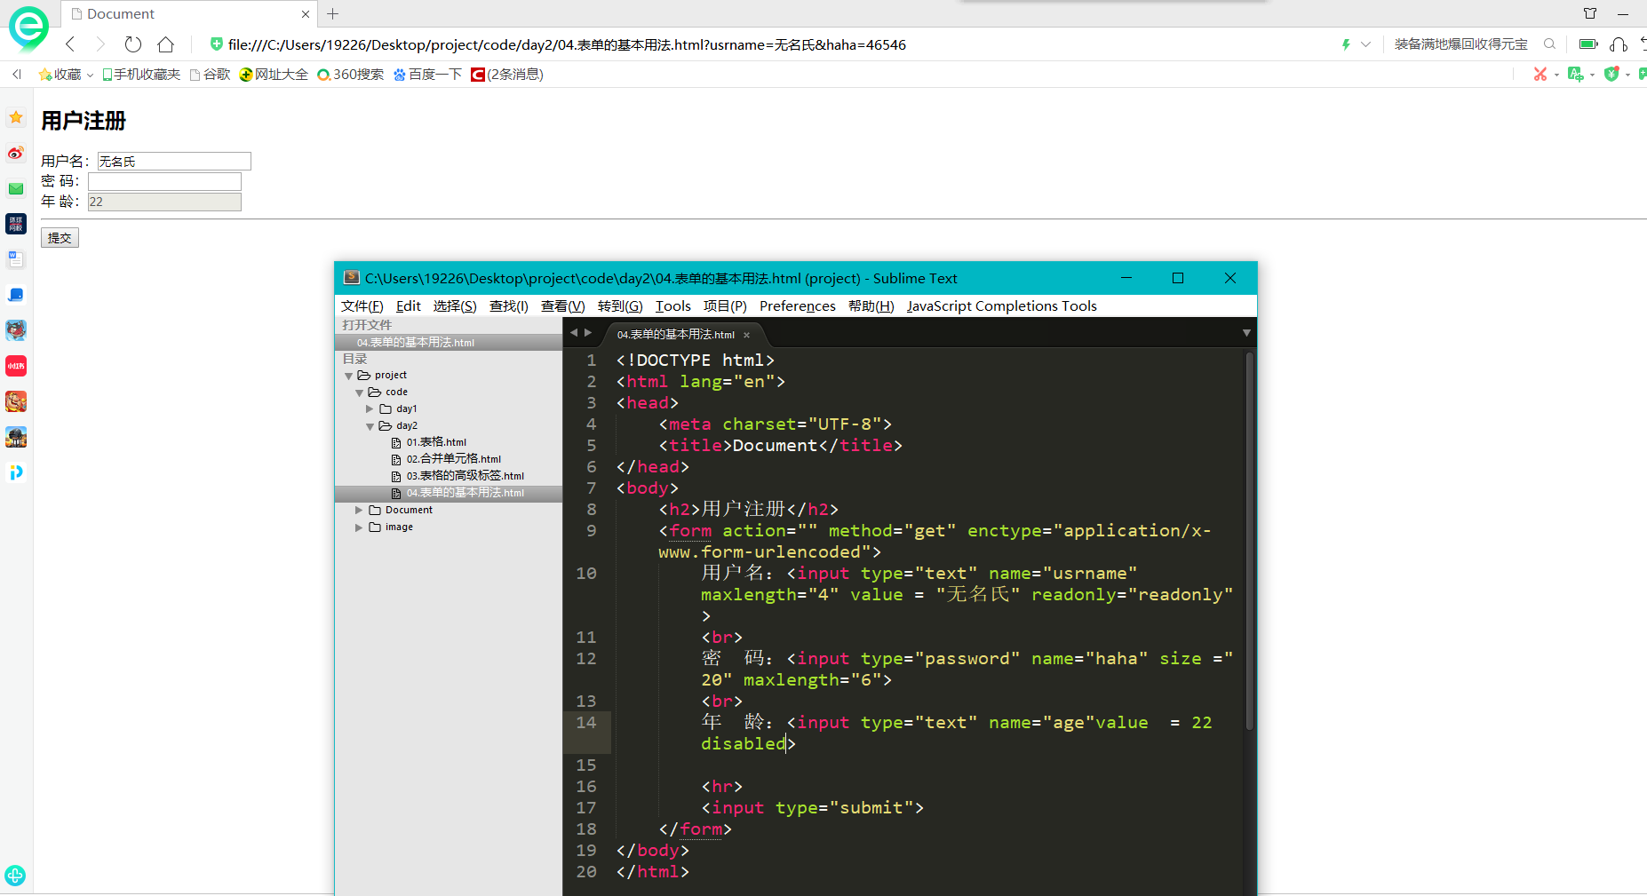Click the 360 browser logo
Image resolution: width=1647 pixels, height=896 pixels.
point(28,28)
